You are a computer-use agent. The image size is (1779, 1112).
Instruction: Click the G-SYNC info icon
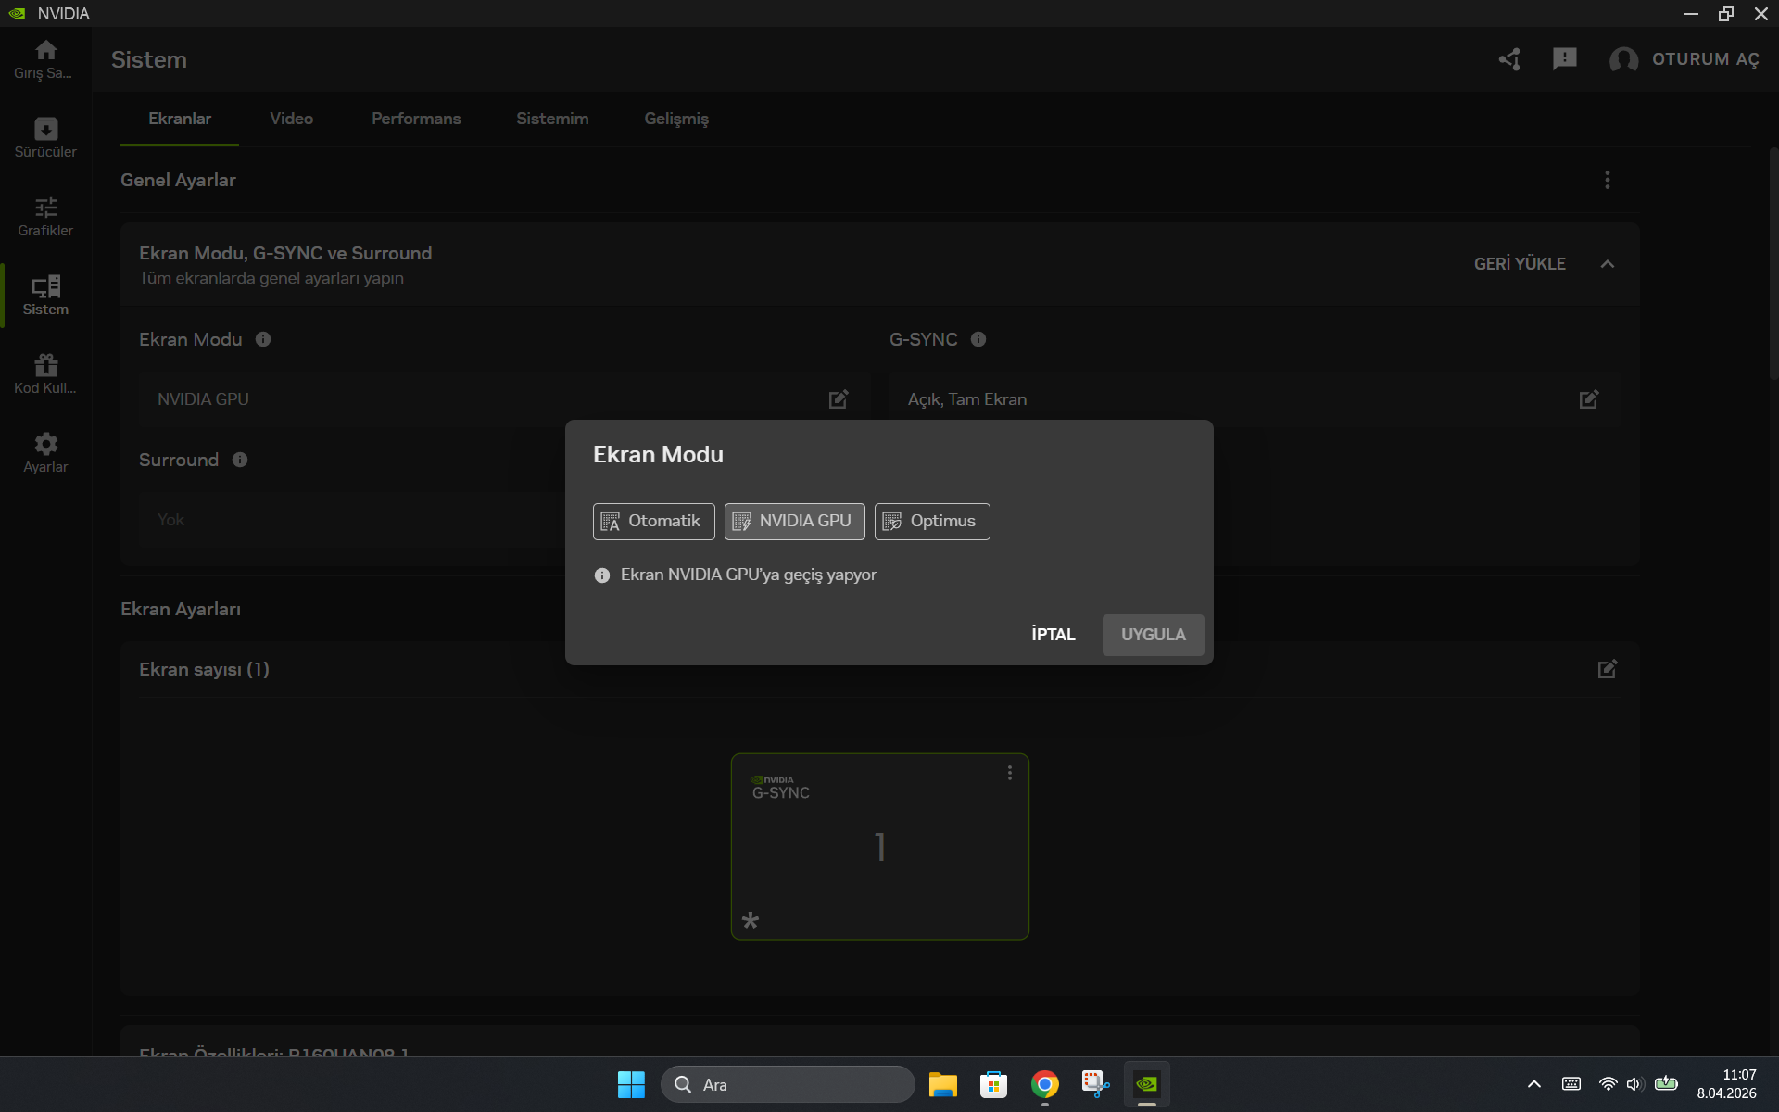[978, 339]
